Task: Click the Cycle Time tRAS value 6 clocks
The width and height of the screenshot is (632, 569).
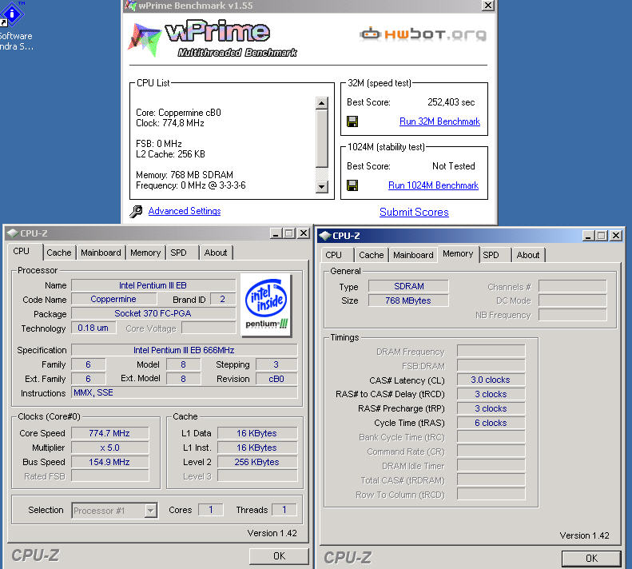Action: tap(491, 423)
